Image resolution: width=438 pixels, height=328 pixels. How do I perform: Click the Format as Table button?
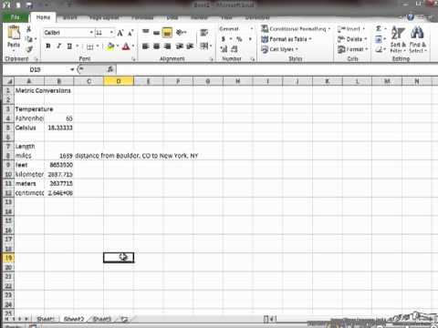(x=287, y=39)
